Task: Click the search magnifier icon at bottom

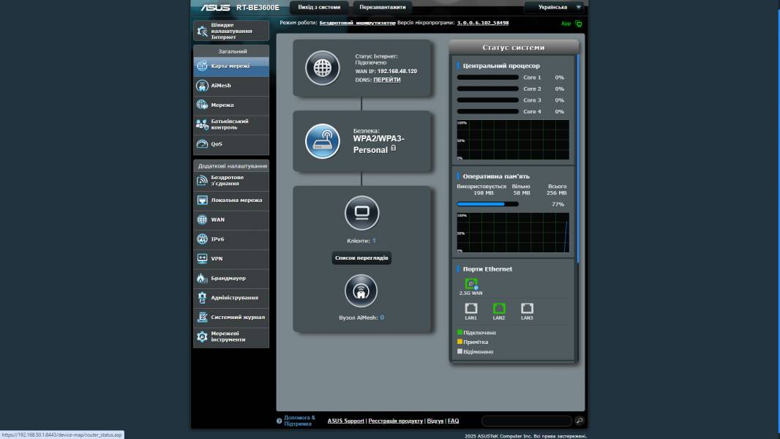Action: pos(580,421)
